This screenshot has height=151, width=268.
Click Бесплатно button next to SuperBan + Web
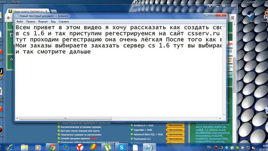coord(175,130)
